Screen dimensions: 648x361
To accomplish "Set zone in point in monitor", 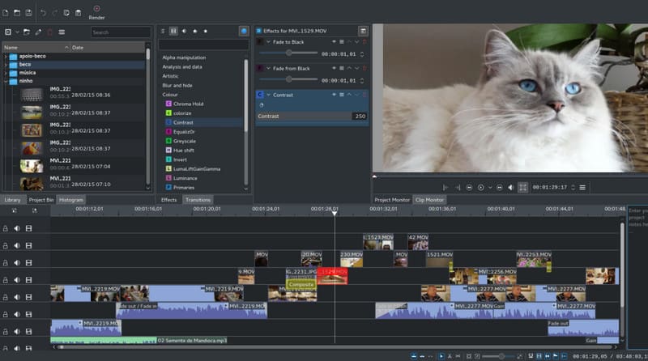I will [x=445, y=188].
